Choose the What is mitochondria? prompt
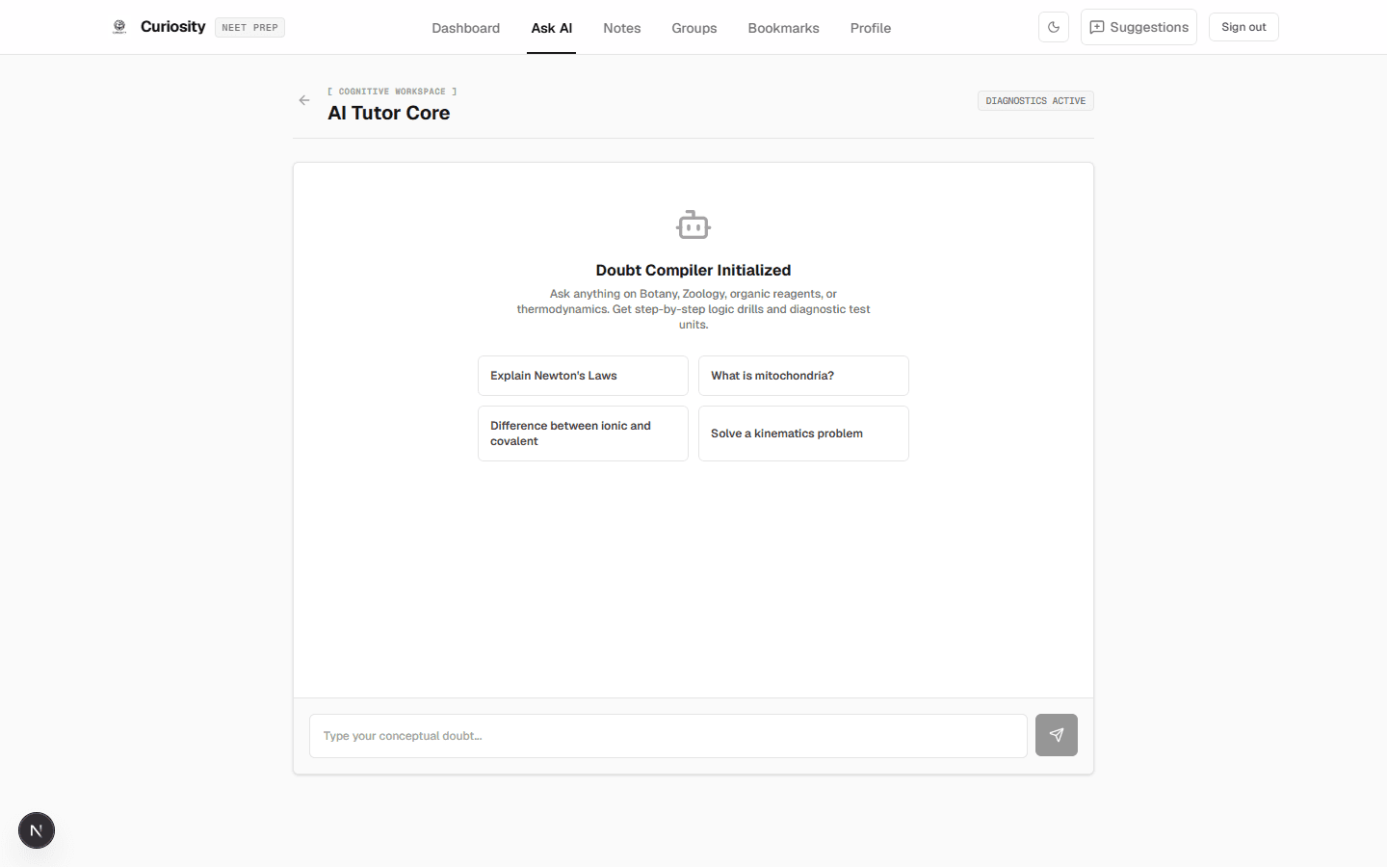1387x867 pixels. pos(803,376)
